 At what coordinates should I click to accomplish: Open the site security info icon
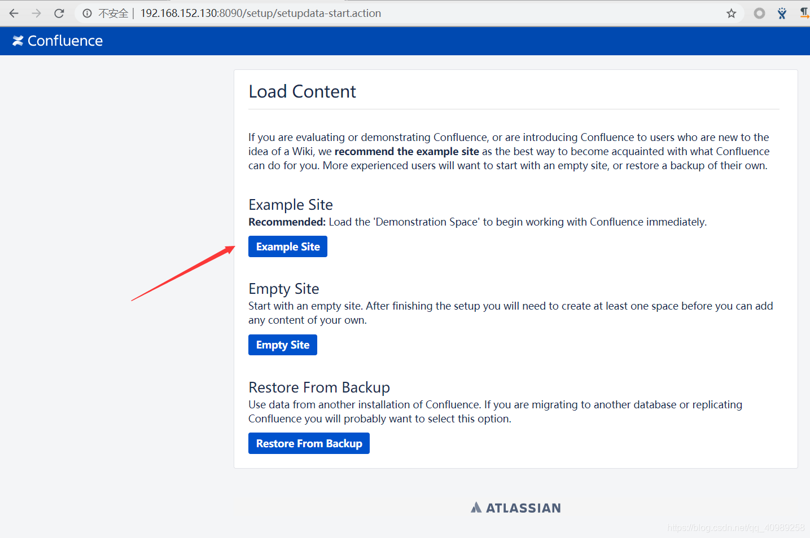tap(87, 13)
